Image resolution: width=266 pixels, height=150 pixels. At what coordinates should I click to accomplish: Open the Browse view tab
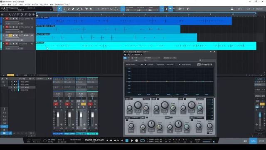(261, 141)
